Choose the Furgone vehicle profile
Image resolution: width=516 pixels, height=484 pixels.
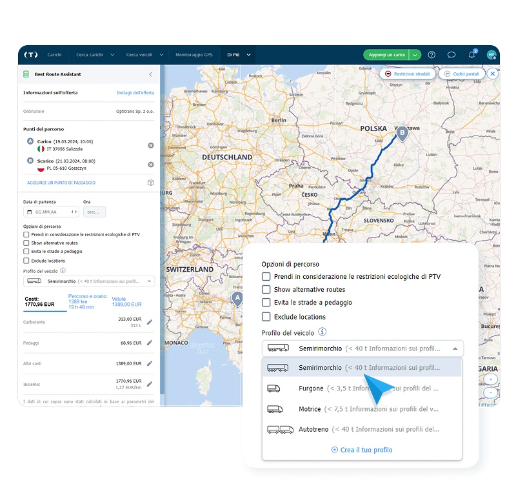362,388
